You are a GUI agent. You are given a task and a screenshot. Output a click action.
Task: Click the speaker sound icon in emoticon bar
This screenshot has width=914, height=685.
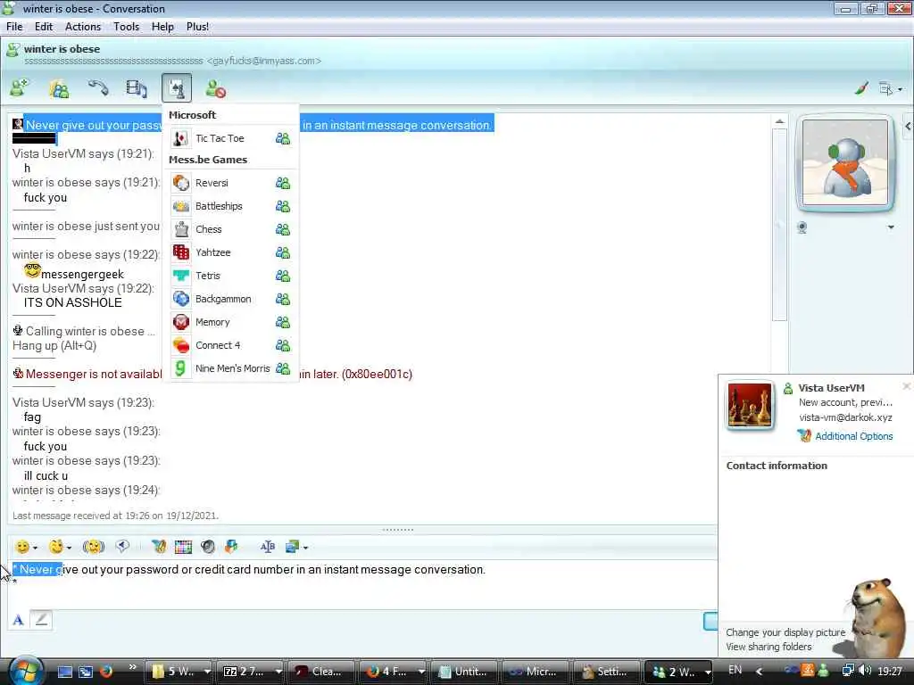tap(207, 547)
